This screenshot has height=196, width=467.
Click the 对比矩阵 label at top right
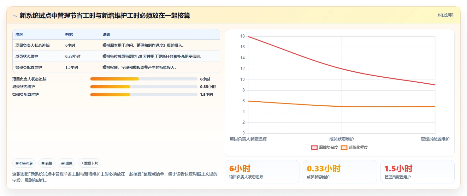446,15
